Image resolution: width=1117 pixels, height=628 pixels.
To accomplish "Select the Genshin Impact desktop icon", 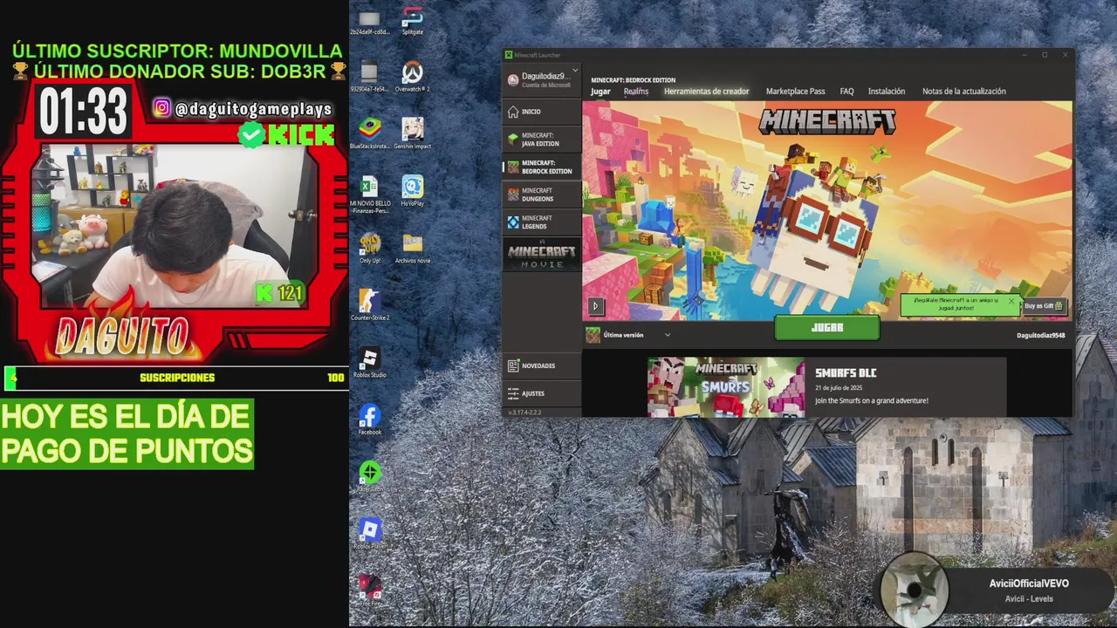I will [x=413, y=133].
